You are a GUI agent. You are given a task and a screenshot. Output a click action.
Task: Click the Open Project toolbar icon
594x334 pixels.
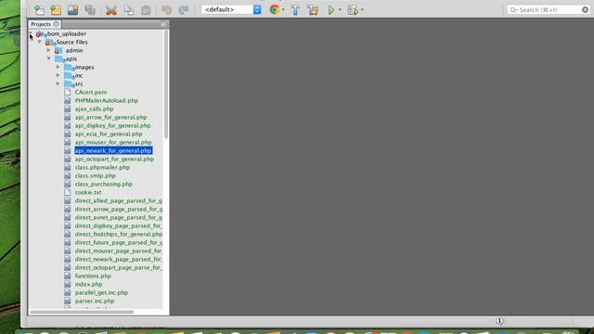[x=72, y=10]
